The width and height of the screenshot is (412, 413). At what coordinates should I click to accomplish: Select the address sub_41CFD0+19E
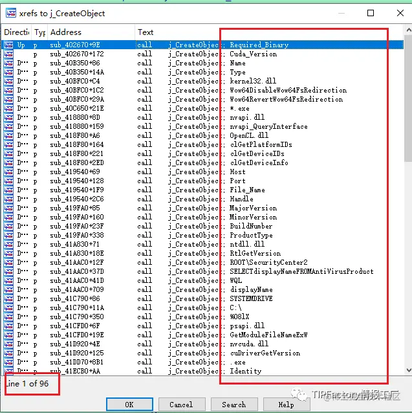(x=77, y=335)
